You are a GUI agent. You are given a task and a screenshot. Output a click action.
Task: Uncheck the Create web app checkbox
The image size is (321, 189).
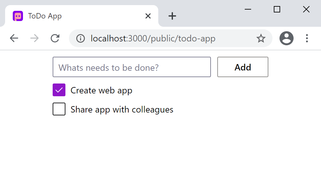(59, 90)
